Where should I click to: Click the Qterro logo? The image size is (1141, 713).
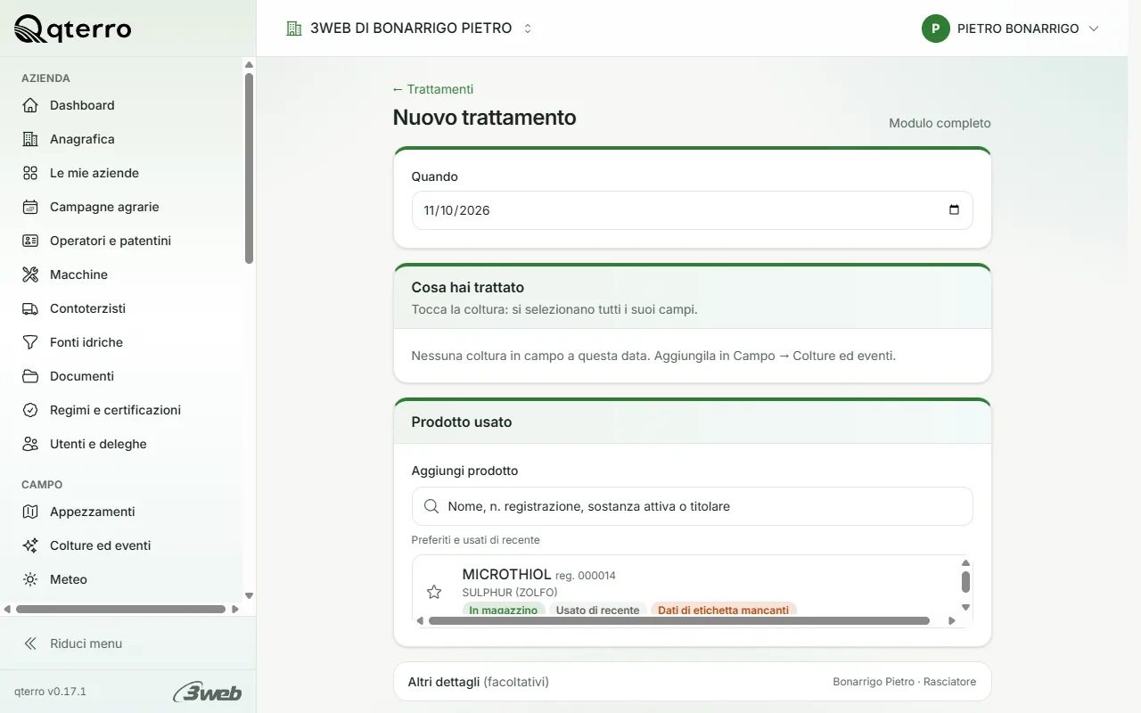(73, 29)
